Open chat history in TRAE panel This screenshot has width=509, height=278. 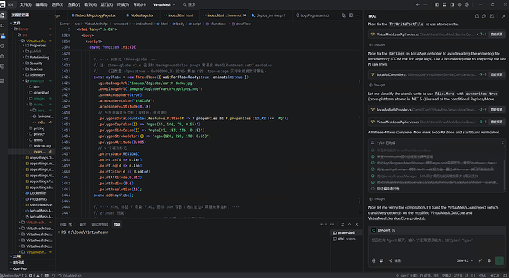click(484, 16)
